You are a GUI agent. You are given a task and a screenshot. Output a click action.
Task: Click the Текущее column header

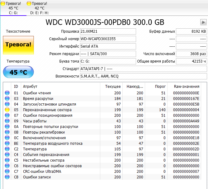coord(111,87)
